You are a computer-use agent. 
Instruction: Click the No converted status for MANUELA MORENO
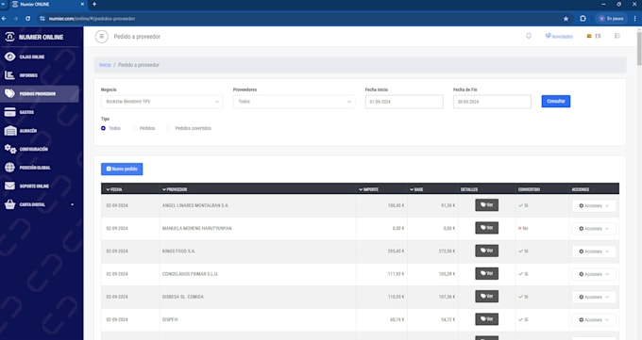523,228
